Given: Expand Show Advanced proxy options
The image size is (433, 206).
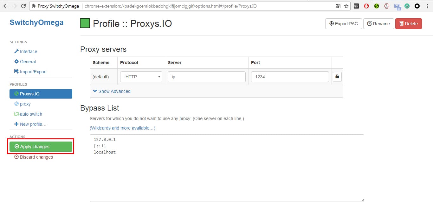Looking at the screenshot, I should 112,91.
